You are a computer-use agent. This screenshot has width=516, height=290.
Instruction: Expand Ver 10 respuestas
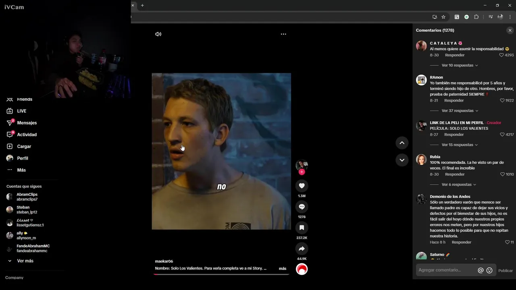click(460, 65)
